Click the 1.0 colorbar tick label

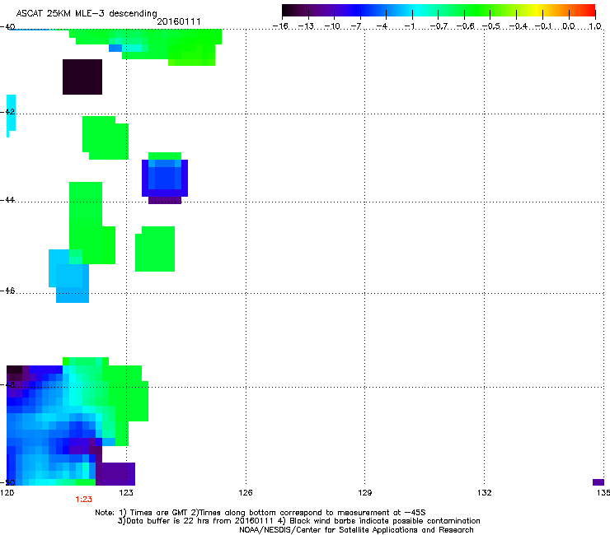point(595,26)
